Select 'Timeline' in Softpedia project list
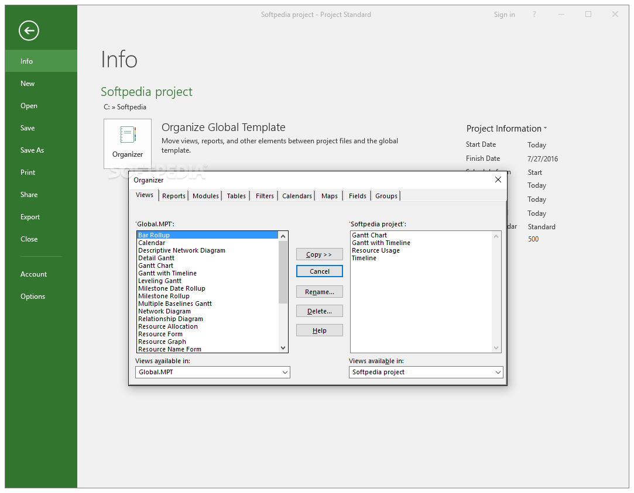 click(x=421, y=258)
